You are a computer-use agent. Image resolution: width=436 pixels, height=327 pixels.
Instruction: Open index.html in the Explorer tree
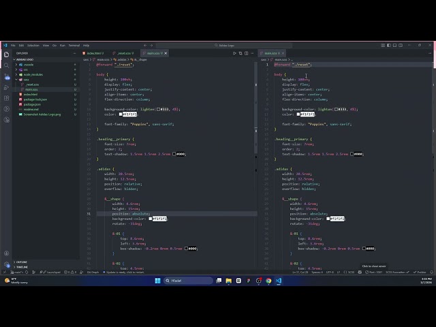pos(46,94)
